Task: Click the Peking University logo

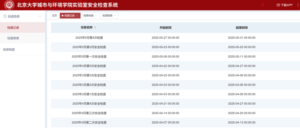Action: point(9,5)
